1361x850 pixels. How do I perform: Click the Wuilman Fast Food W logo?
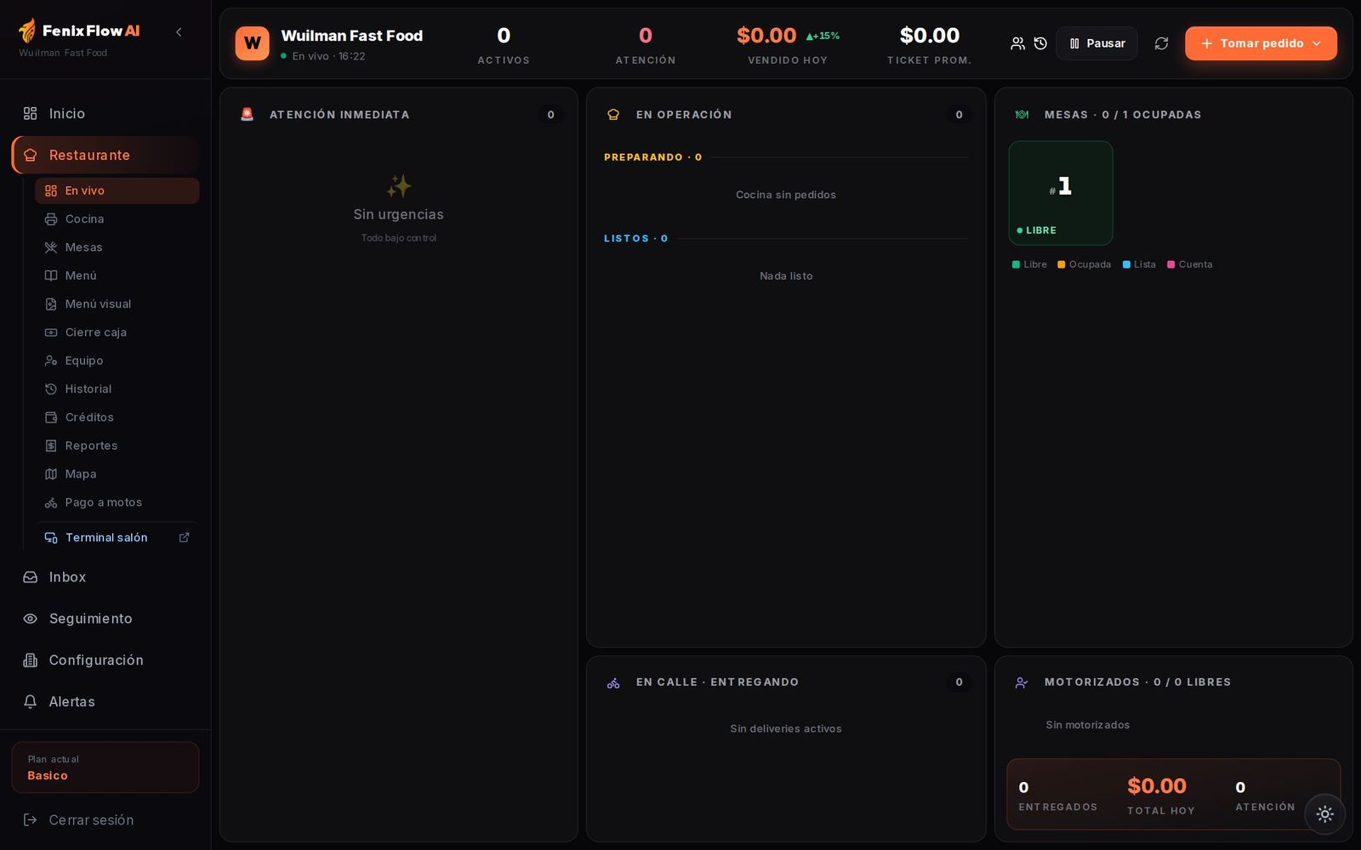253,43
